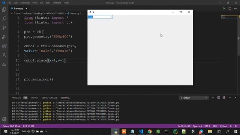Expand the combobox arrow in the tk window
This screenshot has width=240, height=135.
click(111, 17)
